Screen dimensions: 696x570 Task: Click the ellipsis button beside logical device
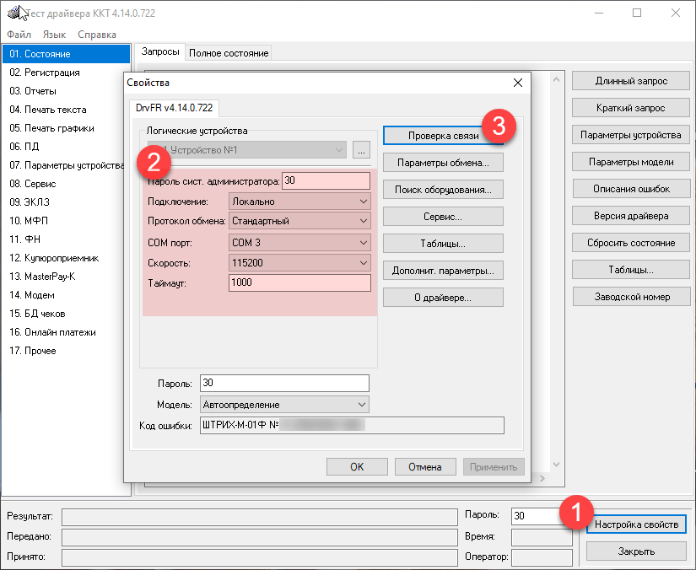point(362,150)
